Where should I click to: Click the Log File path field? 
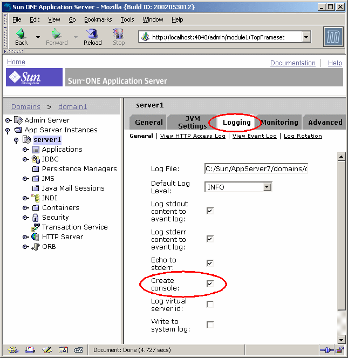point(256,168)
